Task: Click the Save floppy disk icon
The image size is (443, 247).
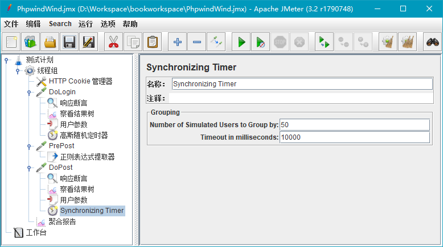Action: [69, 42]
